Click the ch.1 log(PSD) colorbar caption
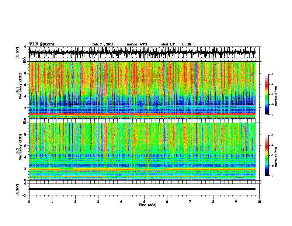 point(277,96)
